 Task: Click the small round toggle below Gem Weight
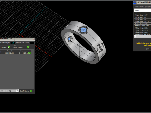pos(15,45)
